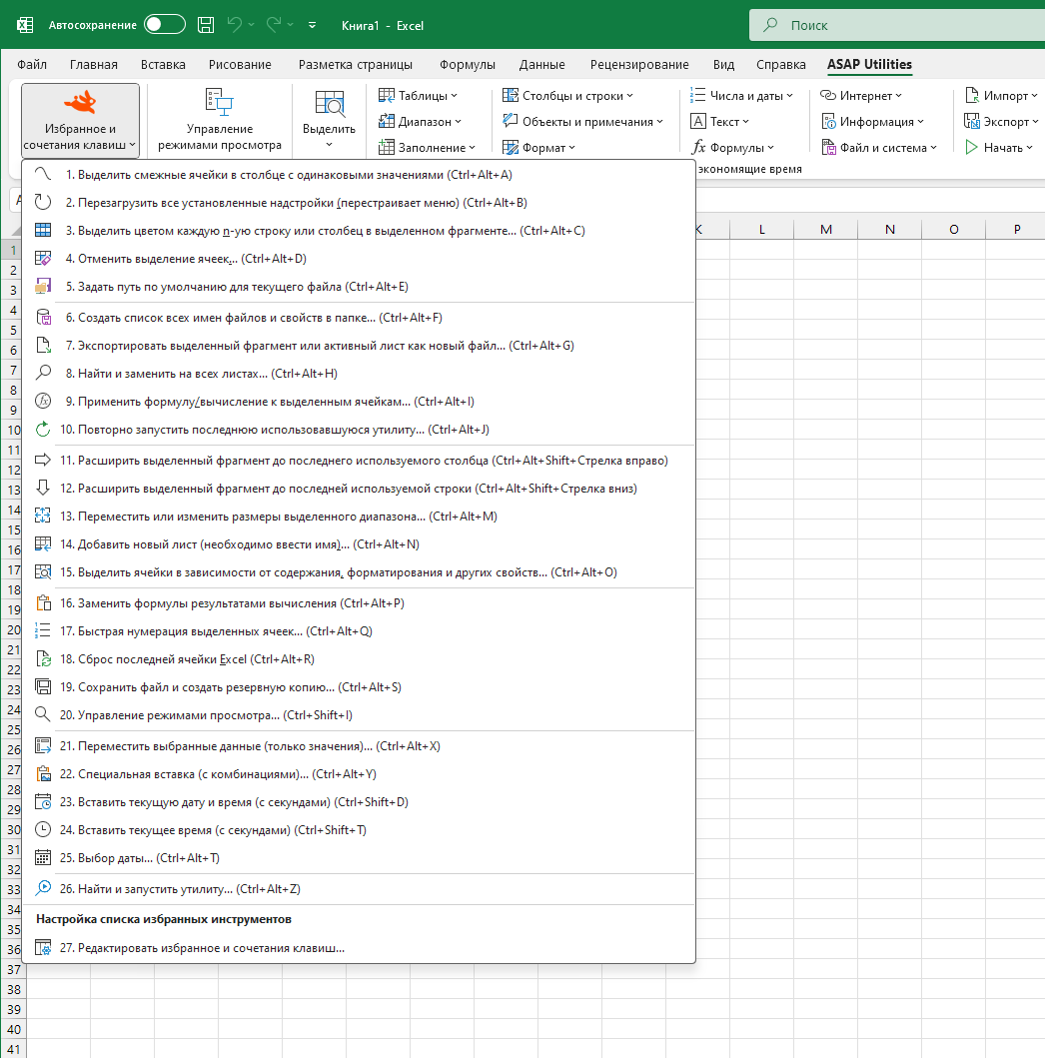Expand the Импорт dropdown
The height and width of the screenshot is (1058, 1045).
[1001, 96]
